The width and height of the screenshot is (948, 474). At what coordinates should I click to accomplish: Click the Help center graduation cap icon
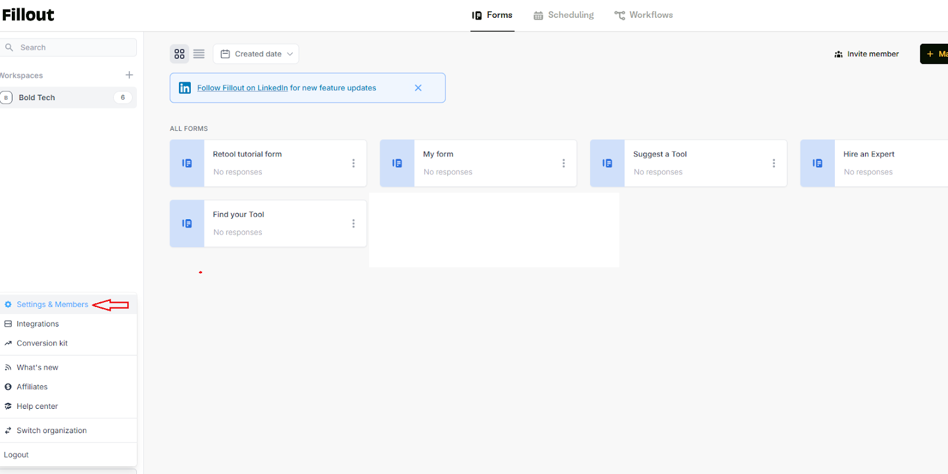[x=8, y=406]
